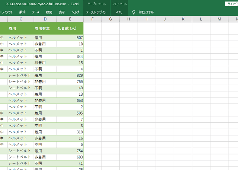This screenshot has width=238, height=170.
Task: Select column G header
Action: pos(110,19)
